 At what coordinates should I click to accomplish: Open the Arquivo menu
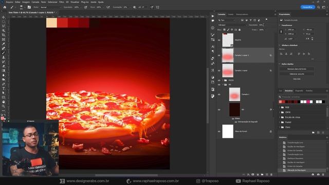click(x=9, y=2)
